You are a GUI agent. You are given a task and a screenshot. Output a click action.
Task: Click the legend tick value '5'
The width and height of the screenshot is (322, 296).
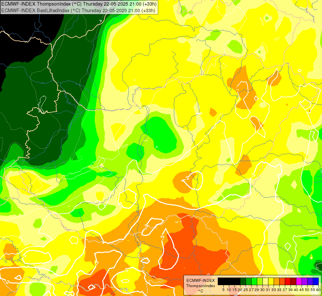click(223, 290)
